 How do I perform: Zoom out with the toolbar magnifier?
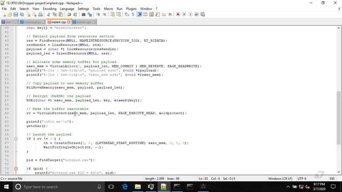click(x=104, y=14)
